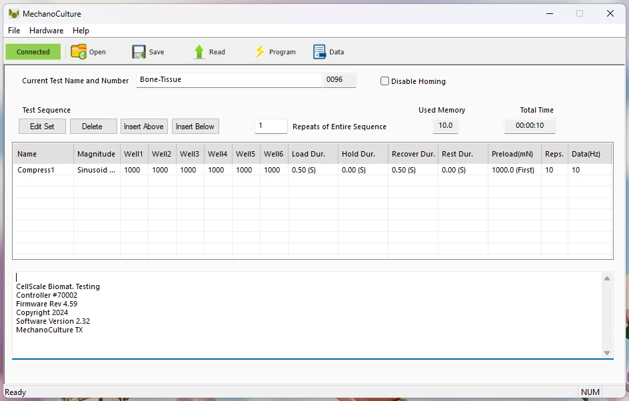Click the NUM indicator in status bar
629x401 pixels.
590,392
